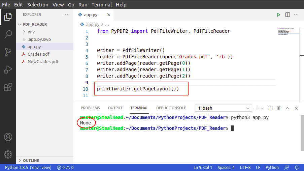The height and width of the screenshot is (171, 304).
Task: Click app.py in the breadcrumb path
Action: point(93,25)
